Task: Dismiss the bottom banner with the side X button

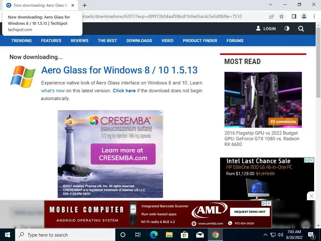Action: [311, 196]
